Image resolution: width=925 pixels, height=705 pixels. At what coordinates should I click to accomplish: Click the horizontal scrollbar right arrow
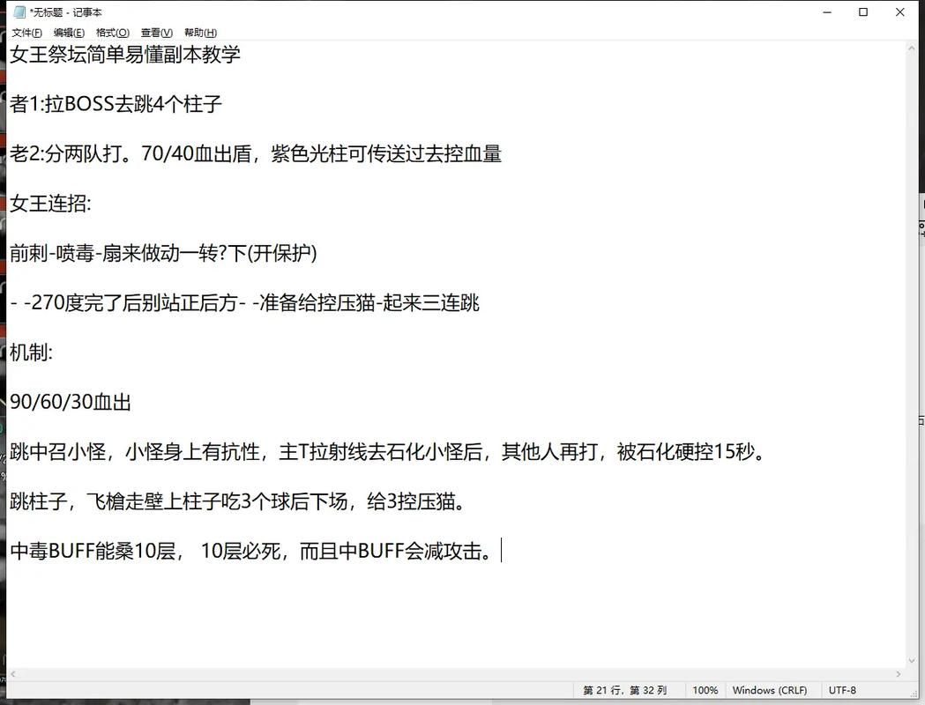coord(899,674)
